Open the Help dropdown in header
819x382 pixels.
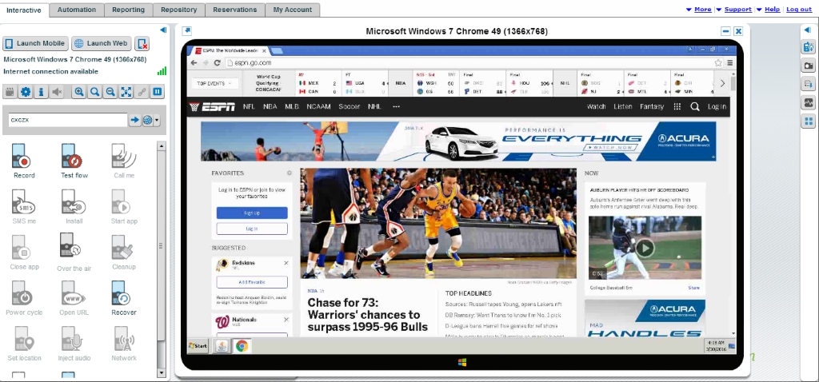[769, 10]
